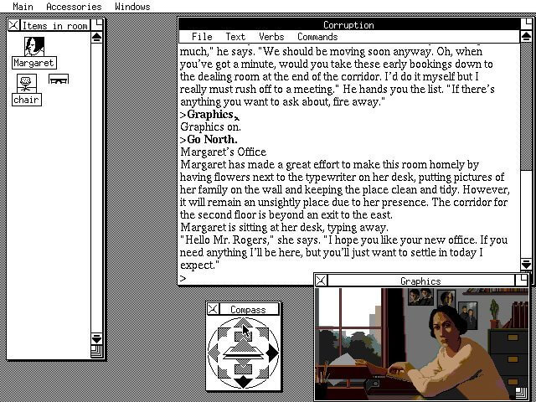Open the Commands menu
The width and height of the screenshot is (536, 402).
click(x=317, y=37)
